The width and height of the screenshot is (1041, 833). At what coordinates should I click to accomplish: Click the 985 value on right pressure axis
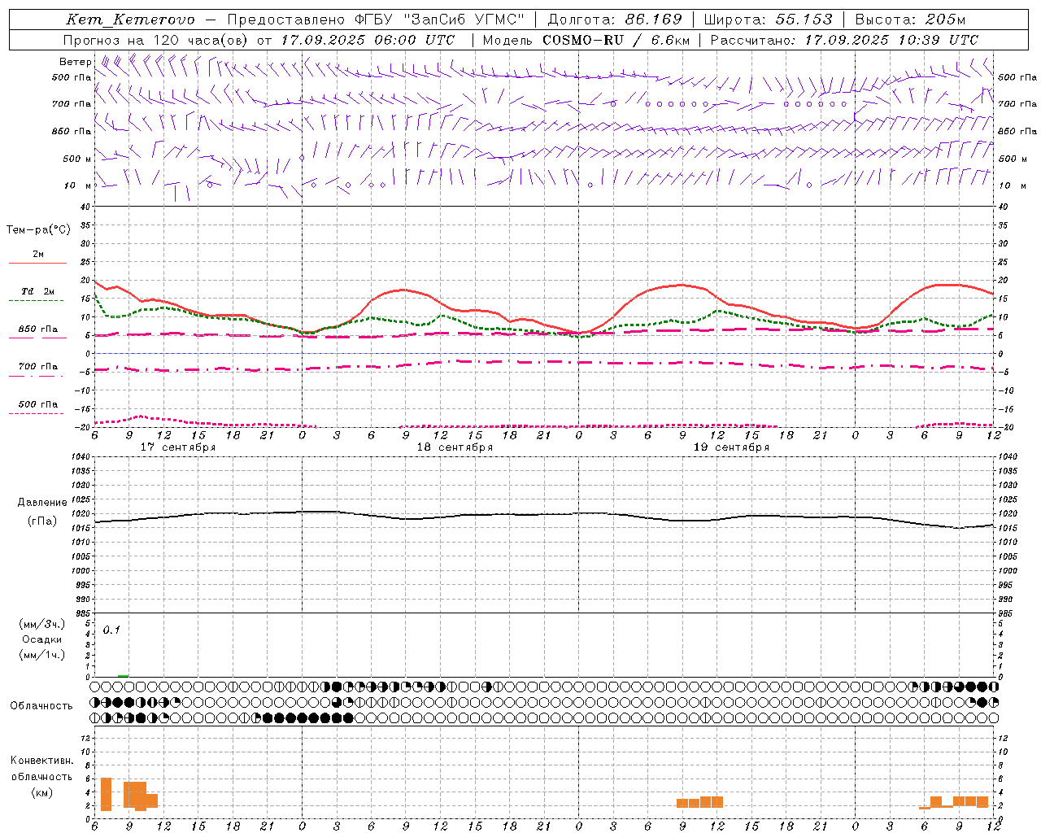click(x=1007, y=613)
